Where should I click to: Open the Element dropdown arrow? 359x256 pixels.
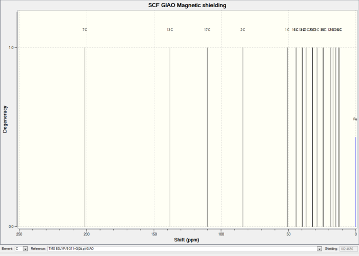coord(25,249)
